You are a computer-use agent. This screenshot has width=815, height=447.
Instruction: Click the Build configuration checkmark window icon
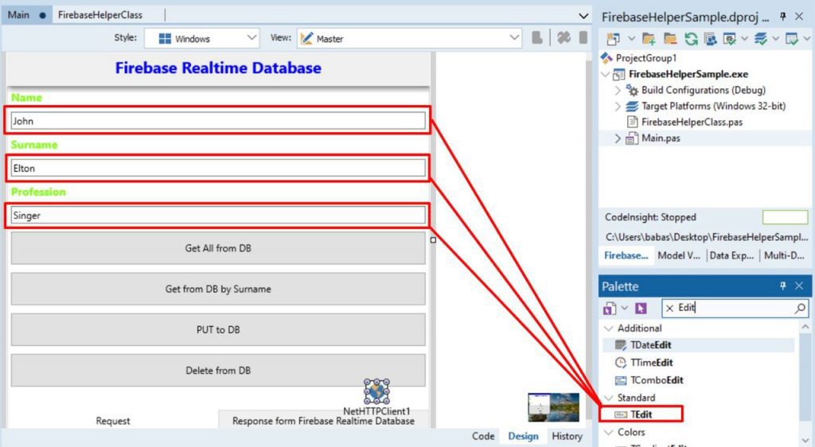coord(730,38)
